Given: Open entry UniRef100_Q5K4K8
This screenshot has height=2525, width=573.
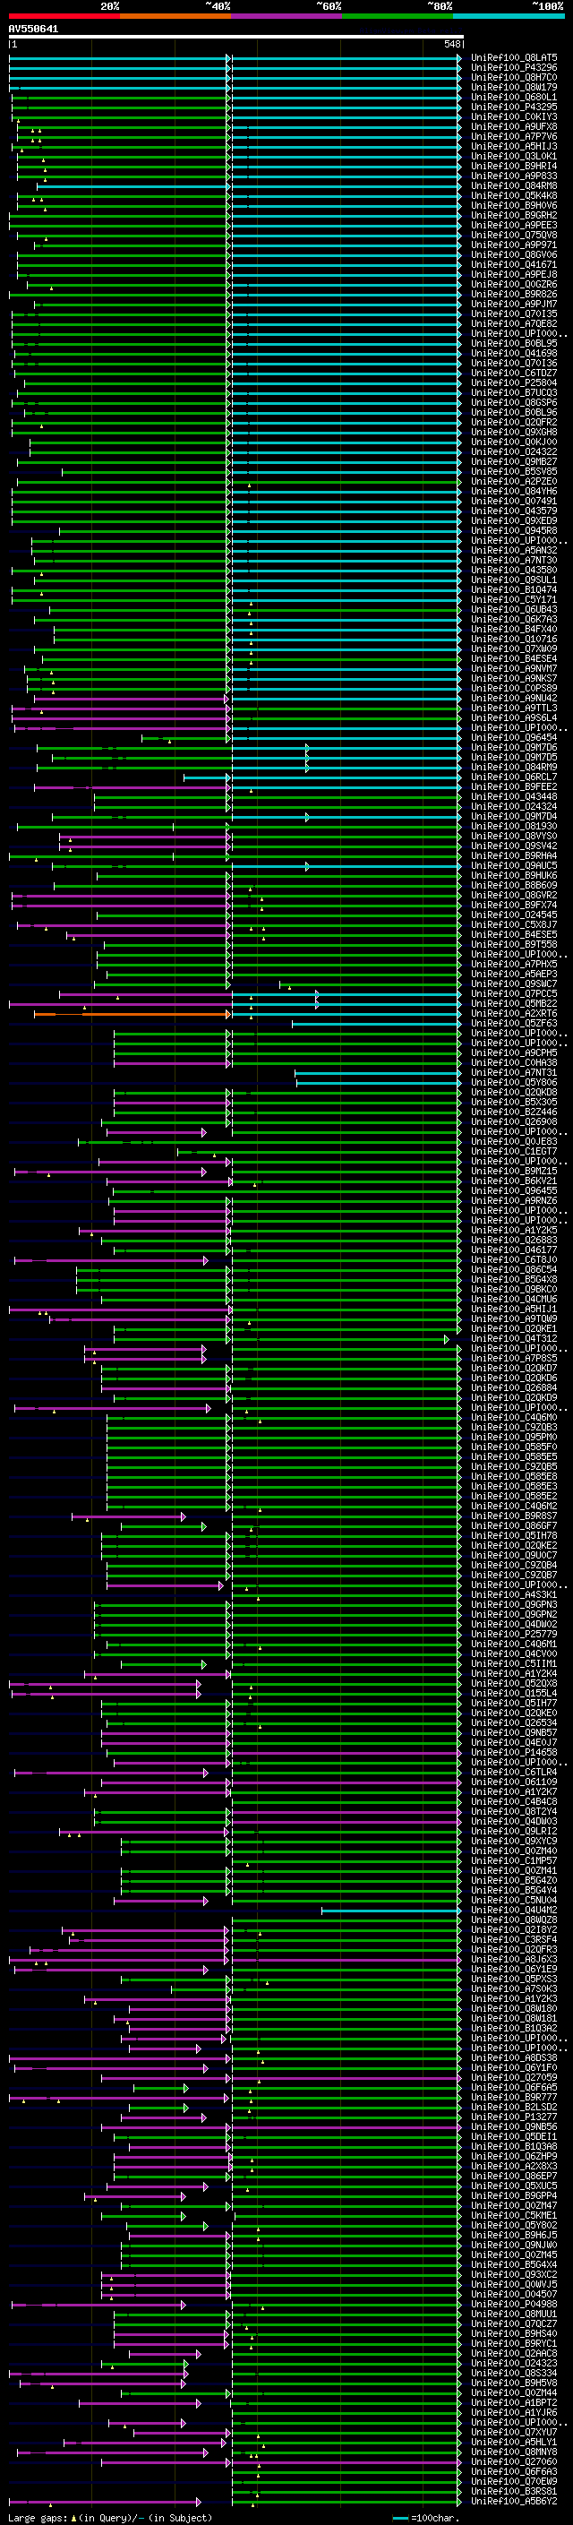Looking at the screenshot, I should (x=514, y=196).
